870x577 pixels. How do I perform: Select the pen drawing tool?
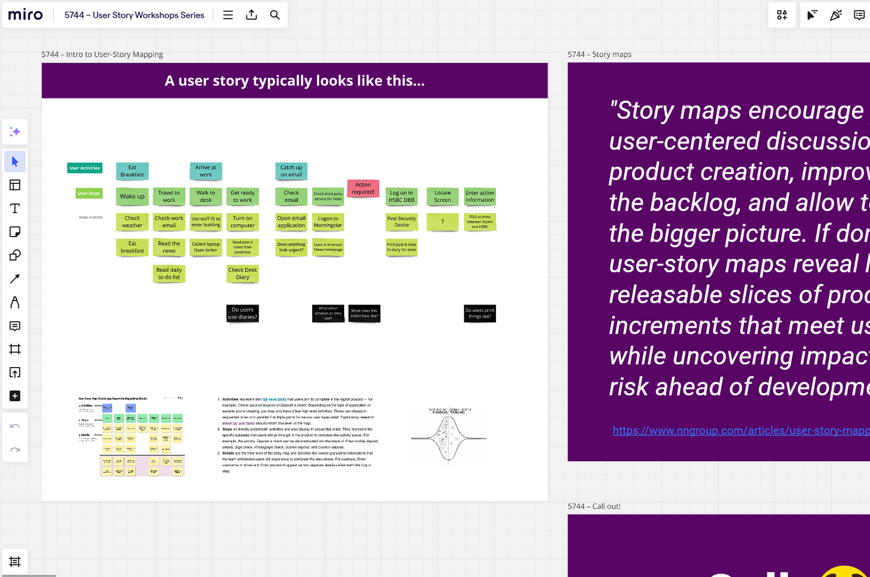(15, 302)
